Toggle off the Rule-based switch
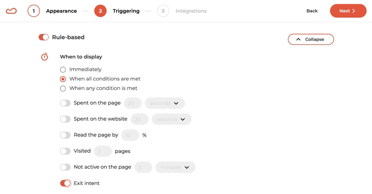 [44, 37]
